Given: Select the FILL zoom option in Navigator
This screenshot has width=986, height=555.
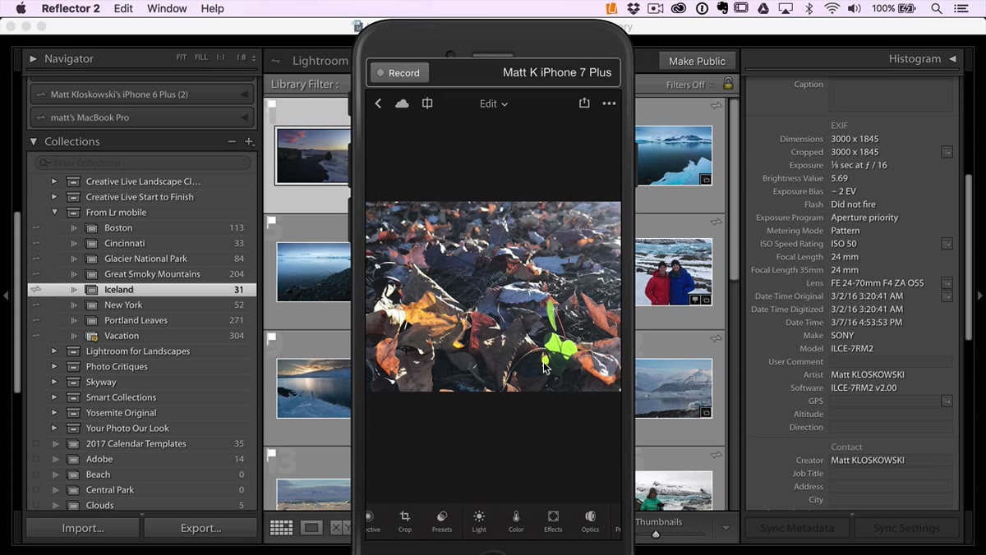Looking at the screenshot, I should 201,58.
